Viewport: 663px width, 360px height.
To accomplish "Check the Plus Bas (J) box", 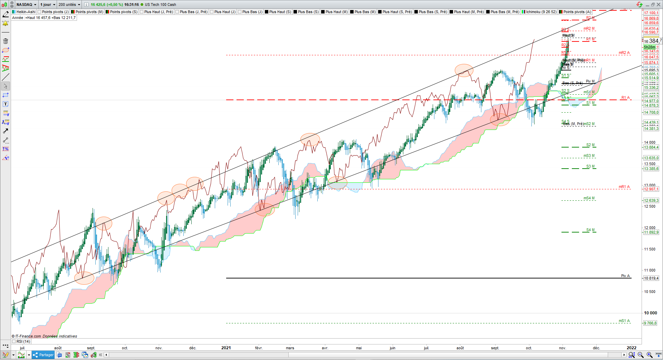I will tap(240, 12).
